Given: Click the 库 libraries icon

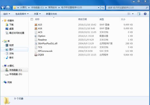Looking at the screenshot, I should [5, 41].
